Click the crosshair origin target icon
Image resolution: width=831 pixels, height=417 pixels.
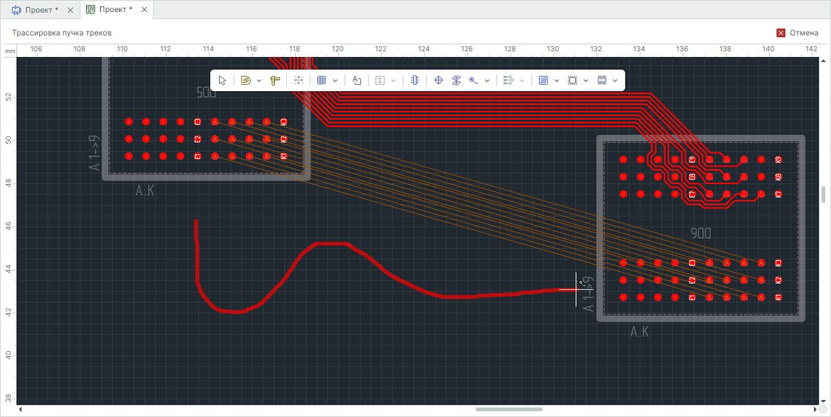438,80
